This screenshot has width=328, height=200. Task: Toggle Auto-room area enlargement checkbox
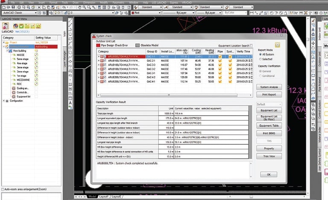3,189
